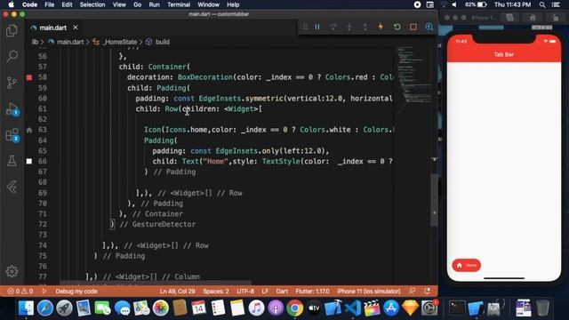This screenshot has width=569, height=320.
Task: Click the lib breadcrumb
Action: [x=35, y=42]
